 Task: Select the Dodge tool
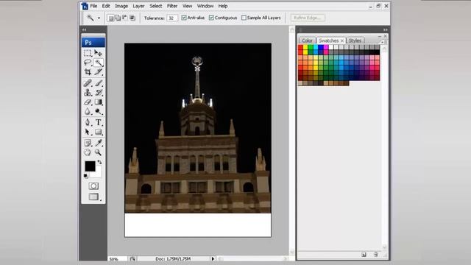(98, 111)
